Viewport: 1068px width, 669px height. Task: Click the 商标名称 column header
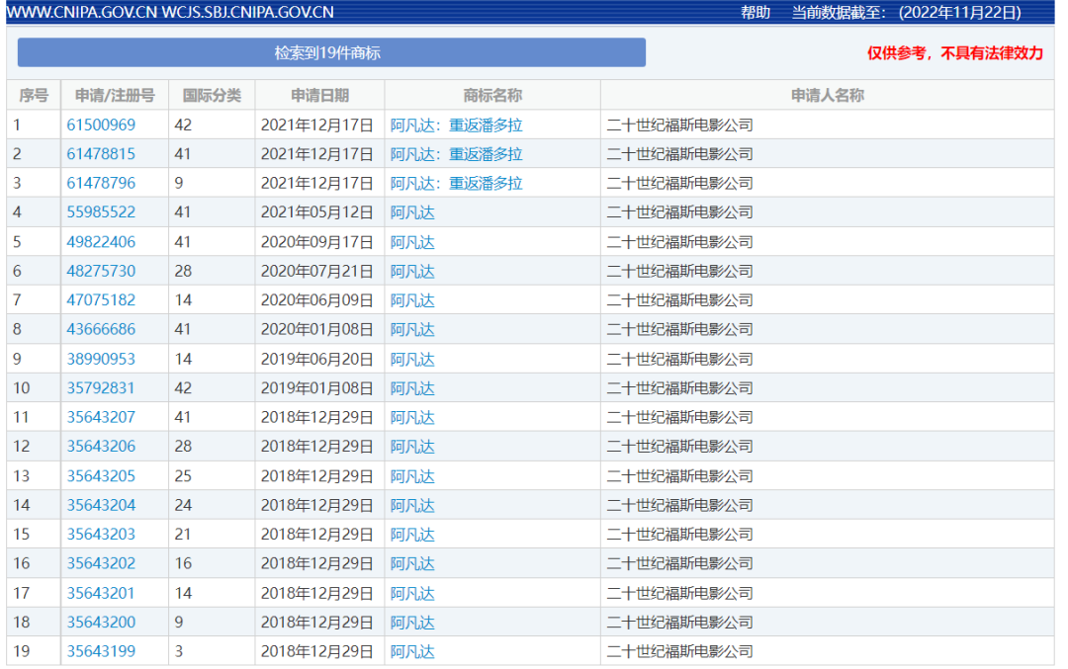tap(492, 95)
